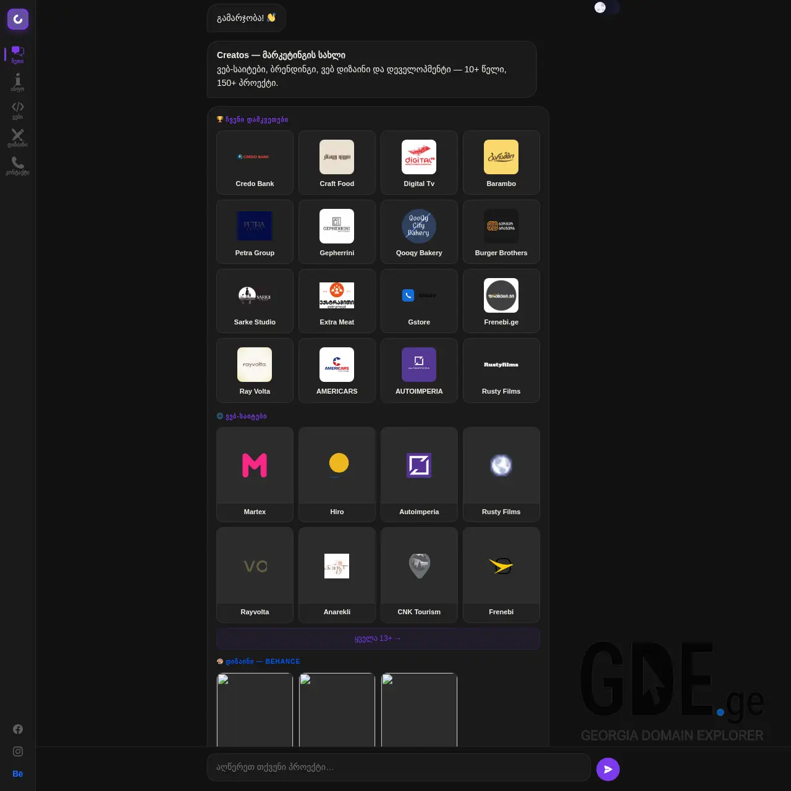Open the Martex website card
Viewport: 791px width, 791px height.
(255, 475)
